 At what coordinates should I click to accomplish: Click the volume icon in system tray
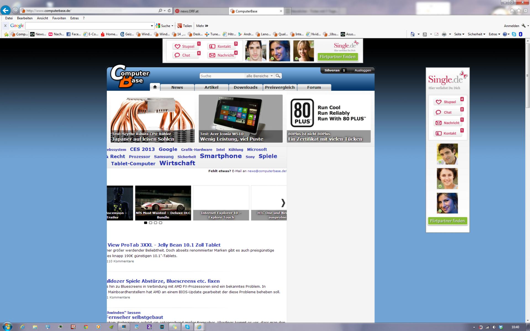(494, 327)
